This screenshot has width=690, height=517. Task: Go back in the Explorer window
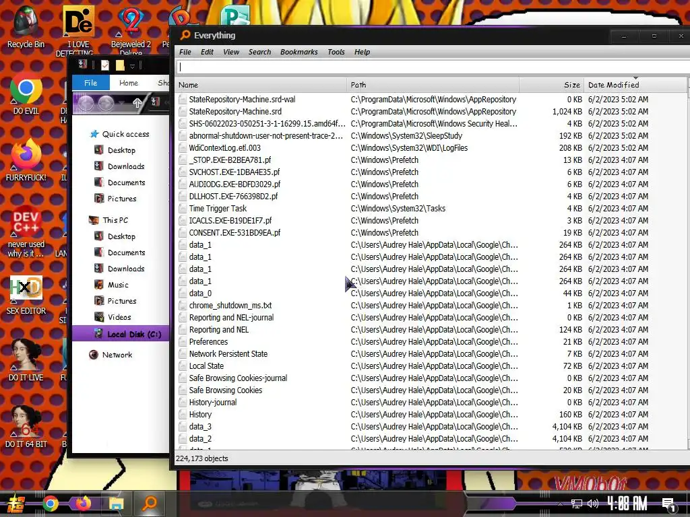[x=86, y=103]
